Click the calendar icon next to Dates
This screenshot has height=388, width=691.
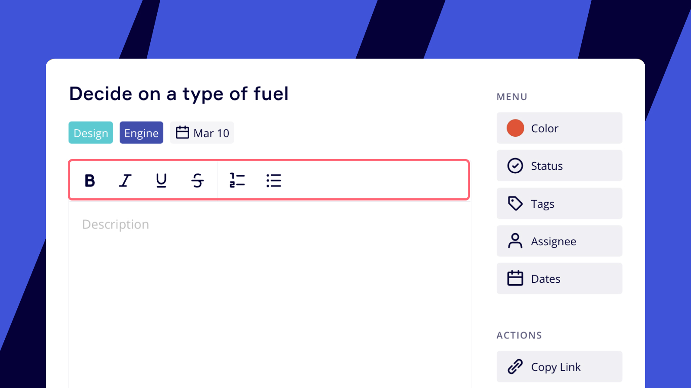pyautogui.click(x=515, y=278)
